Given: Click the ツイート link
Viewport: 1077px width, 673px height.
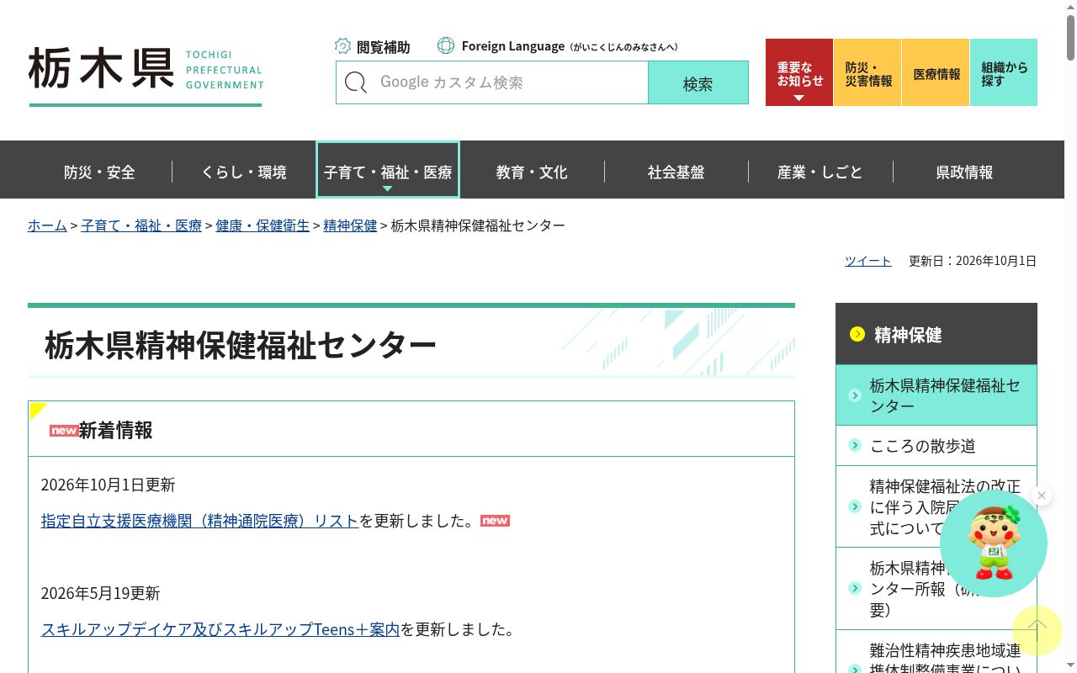Looking at the screenshot, I should coord(868,261).
